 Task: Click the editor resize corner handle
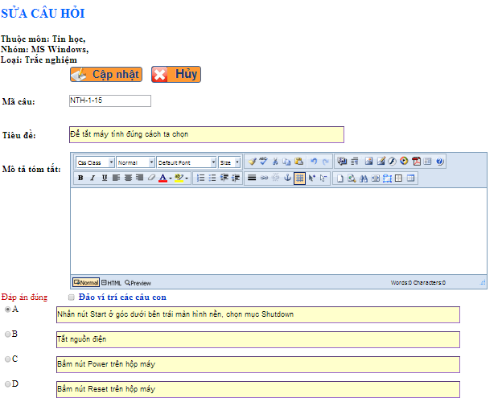(x=483, y=282)
